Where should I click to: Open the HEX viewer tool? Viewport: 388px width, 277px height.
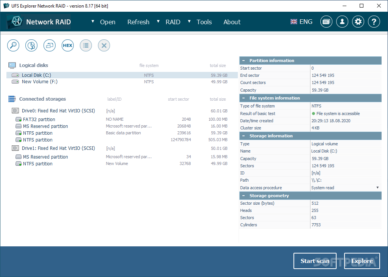coord(68,45)
